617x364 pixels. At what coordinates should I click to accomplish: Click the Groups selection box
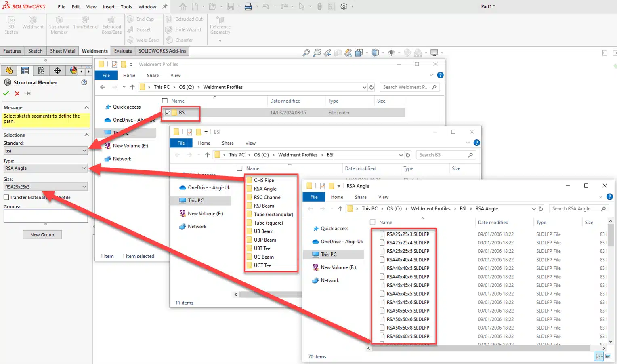pos(46,216)
